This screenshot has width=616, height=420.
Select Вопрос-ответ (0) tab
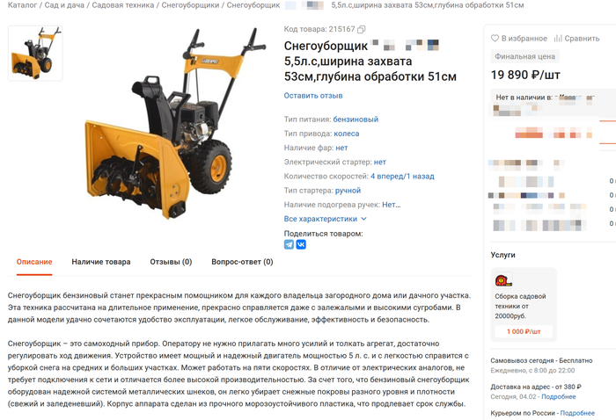[242, 262]
